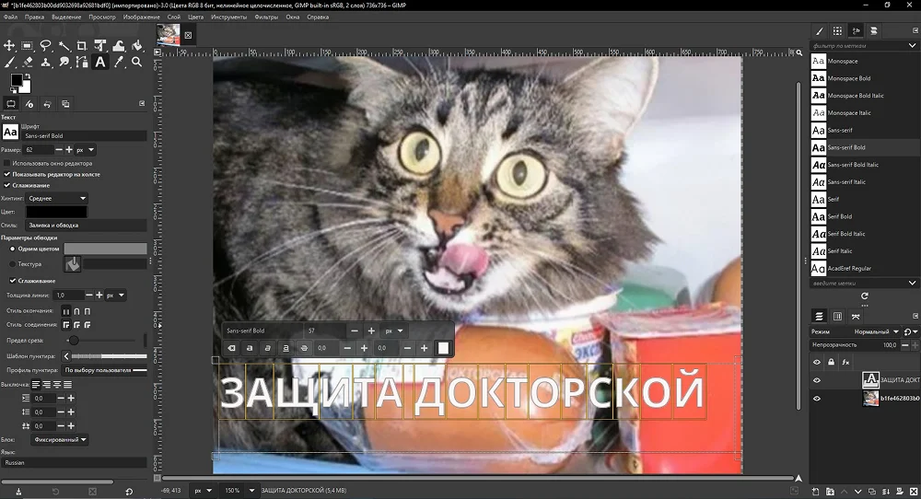Choose the Eraser tool

(x=29, y=63)
